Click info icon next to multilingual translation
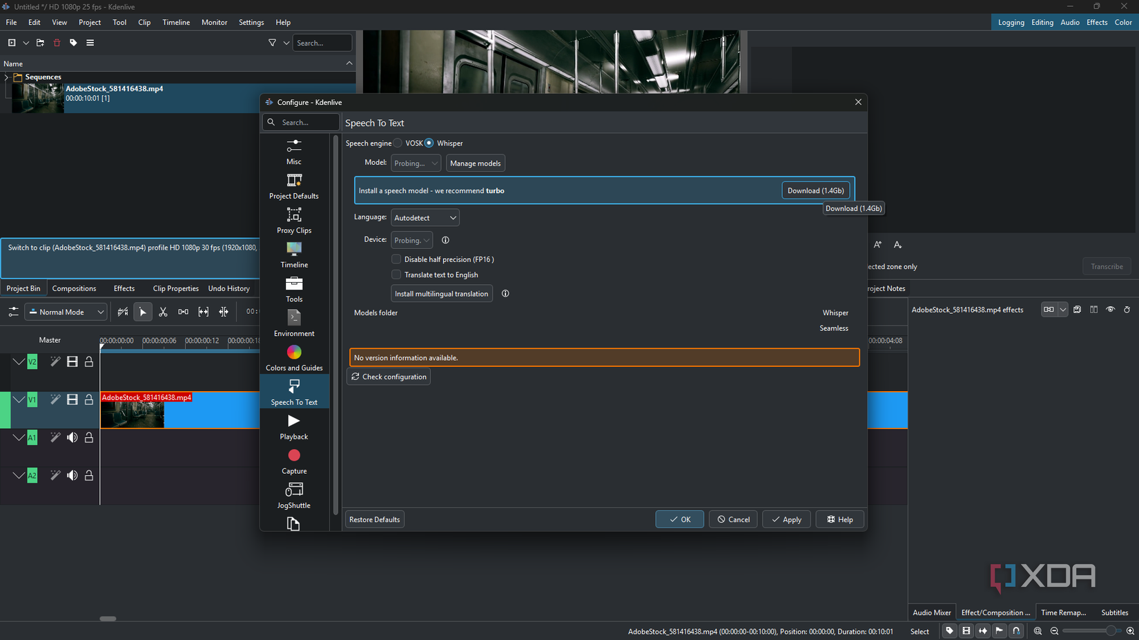Image resolution: width=1139 pixels, height=640 pixels. point(505,294)
